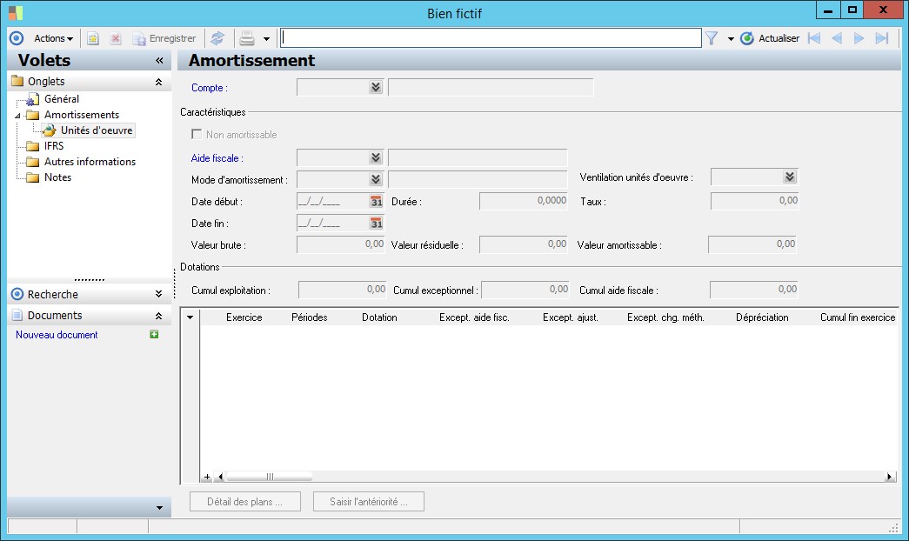The image size is (909, 541).
Task: Click the print toolbar icon
Action: [247, 38]
